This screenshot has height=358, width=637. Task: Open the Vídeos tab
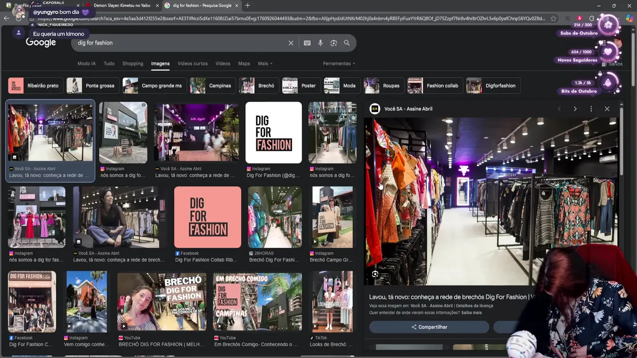223,64
